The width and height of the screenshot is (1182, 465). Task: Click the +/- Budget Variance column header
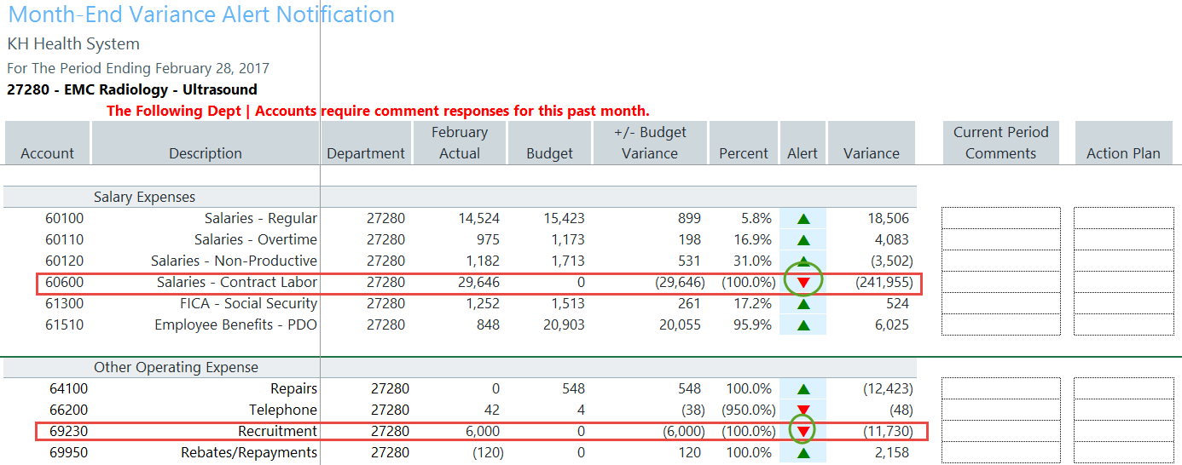pos(650,143)
